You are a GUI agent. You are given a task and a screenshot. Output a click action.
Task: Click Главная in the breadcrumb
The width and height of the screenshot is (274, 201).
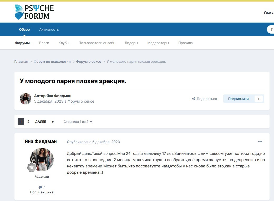(21, 61)
